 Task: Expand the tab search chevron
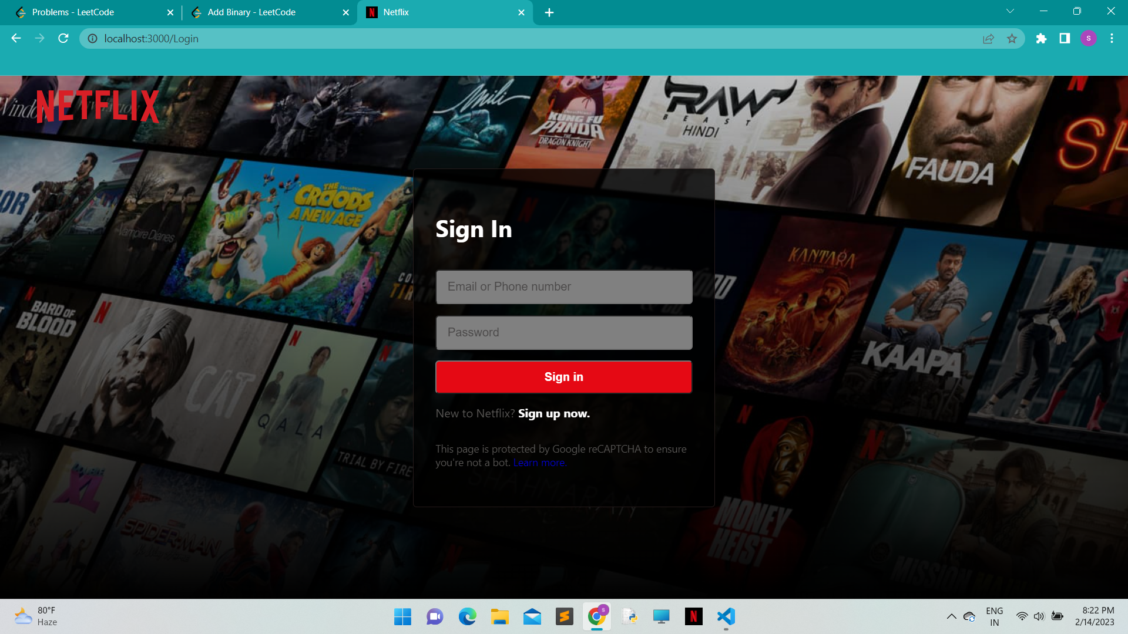click(1010, 11)
